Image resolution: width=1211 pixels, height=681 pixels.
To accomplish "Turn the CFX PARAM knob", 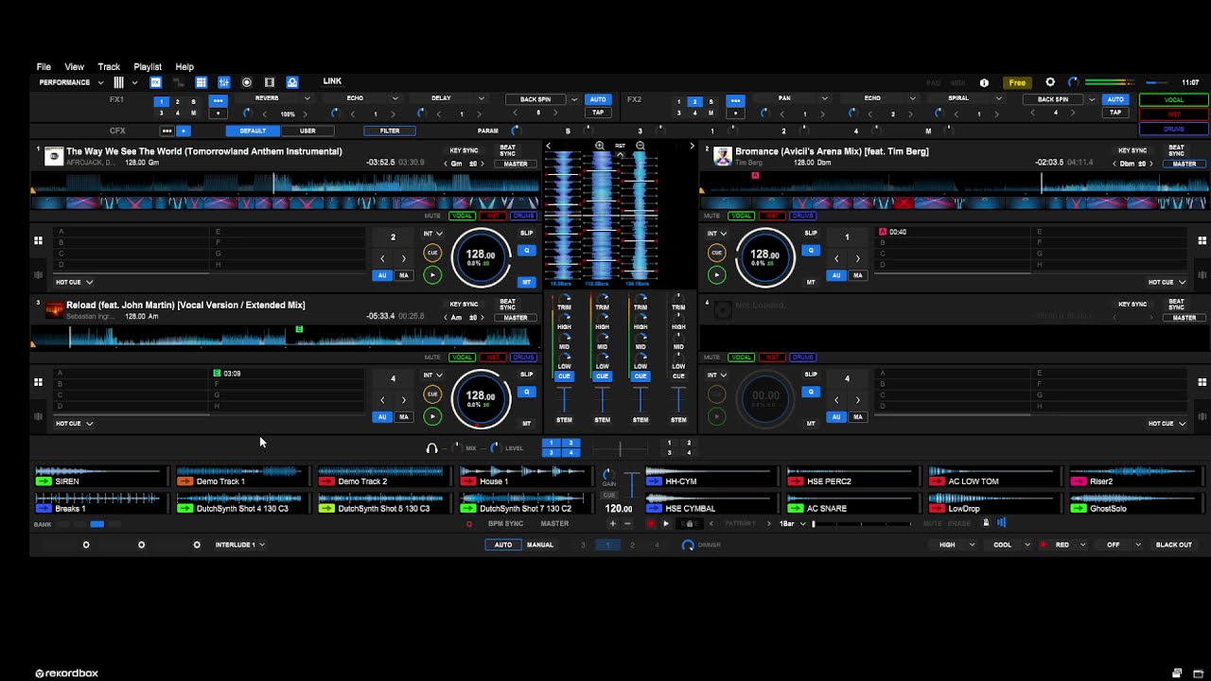I will click(x=515, y=131).
